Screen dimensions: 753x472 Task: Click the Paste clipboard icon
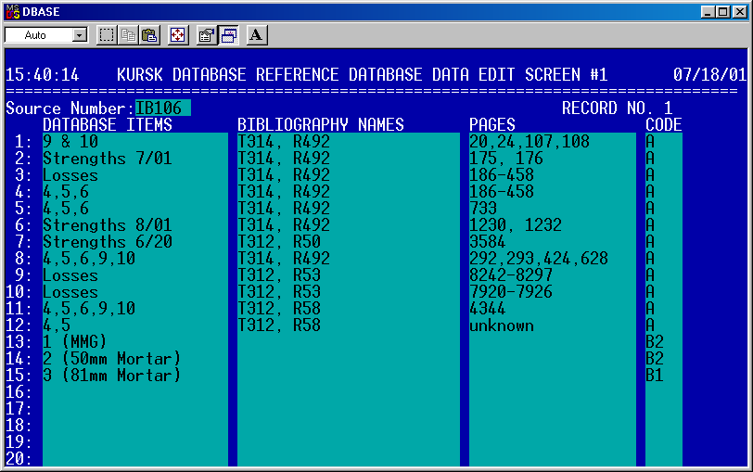149,35
